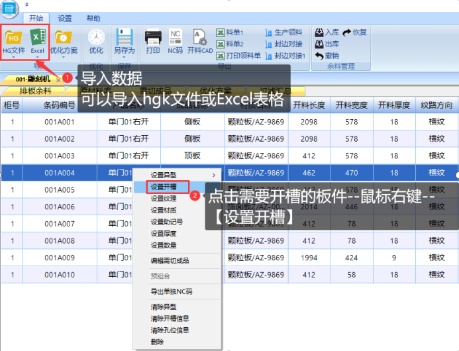The image size is (459, 351).
Task: Open the 帮助 ribbon tab
Action: 93,19
